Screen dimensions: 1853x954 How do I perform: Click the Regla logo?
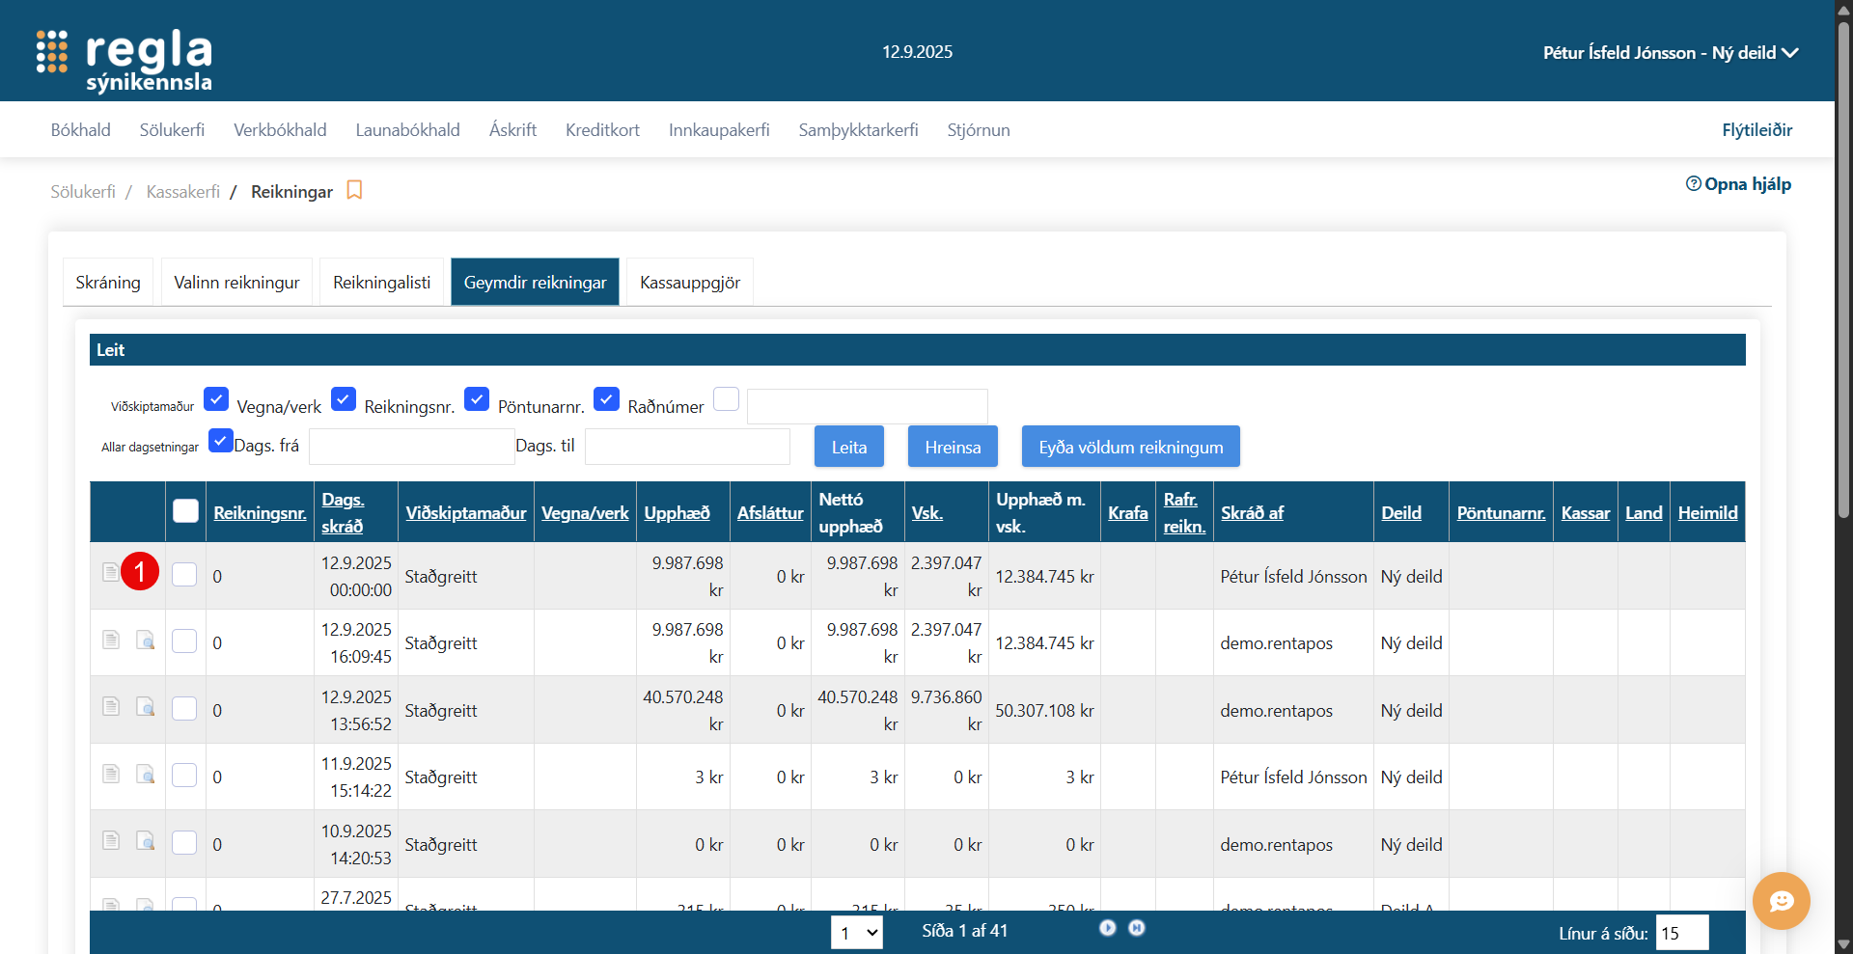click(124, 58)
